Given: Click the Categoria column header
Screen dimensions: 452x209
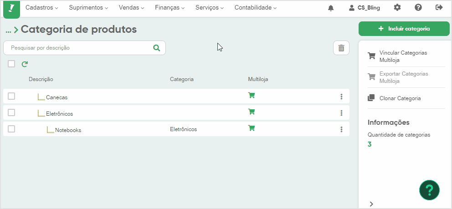Looking at the screenshot, I should [x=182, y=79].
